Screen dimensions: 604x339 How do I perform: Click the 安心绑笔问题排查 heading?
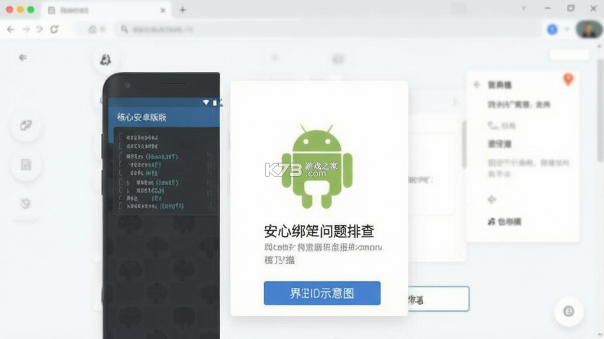click(319, 231)
